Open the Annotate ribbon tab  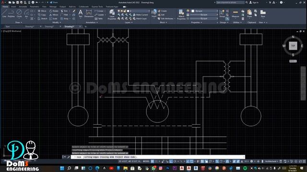(23, 7)
